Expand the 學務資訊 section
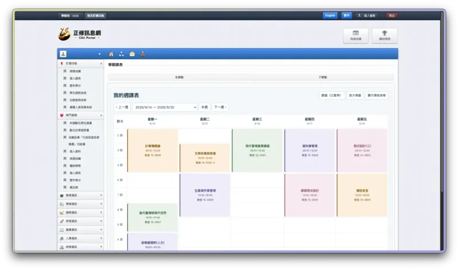Image resolution: width=459 pixels, height=270 pixels. coord(80,204)
